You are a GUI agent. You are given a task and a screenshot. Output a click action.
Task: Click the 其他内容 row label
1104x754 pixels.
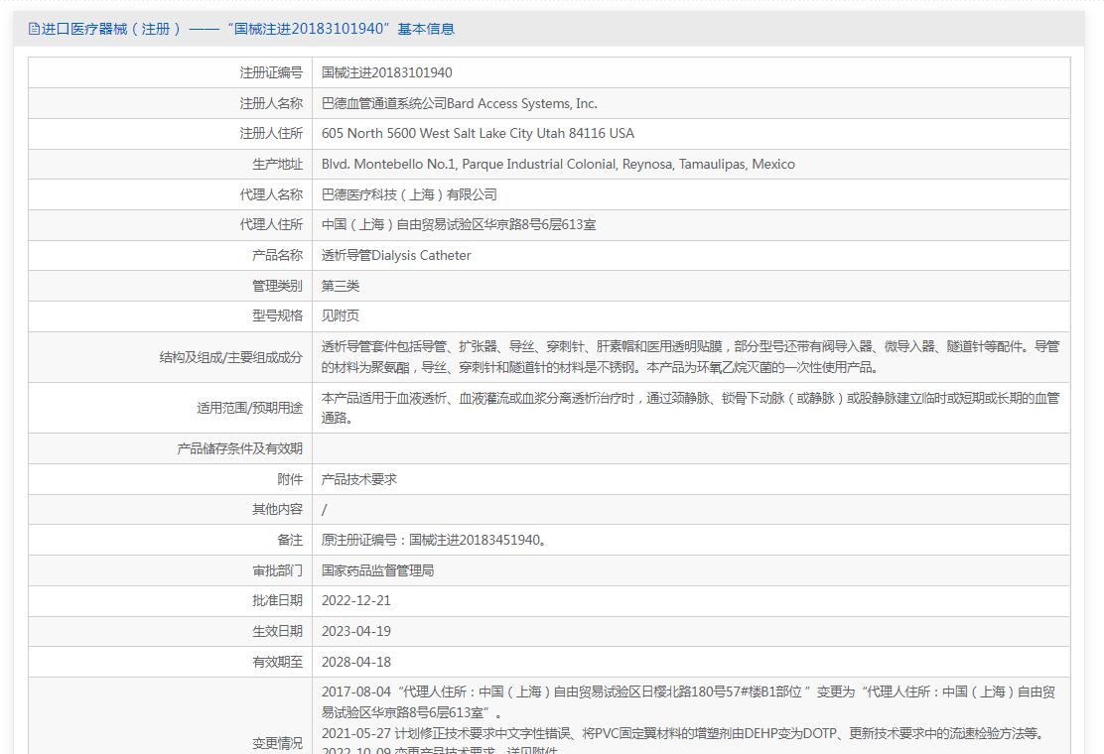point(277,509)
